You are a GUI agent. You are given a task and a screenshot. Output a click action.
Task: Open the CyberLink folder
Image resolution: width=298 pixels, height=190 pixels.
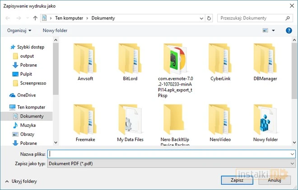click(221, 59)
